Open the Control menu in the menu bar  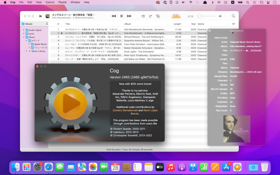tap(50, 2)
